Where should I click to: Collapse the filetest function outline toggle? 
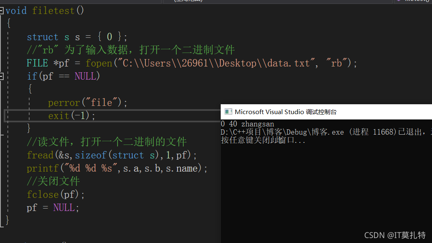click(x=1, y=11)
